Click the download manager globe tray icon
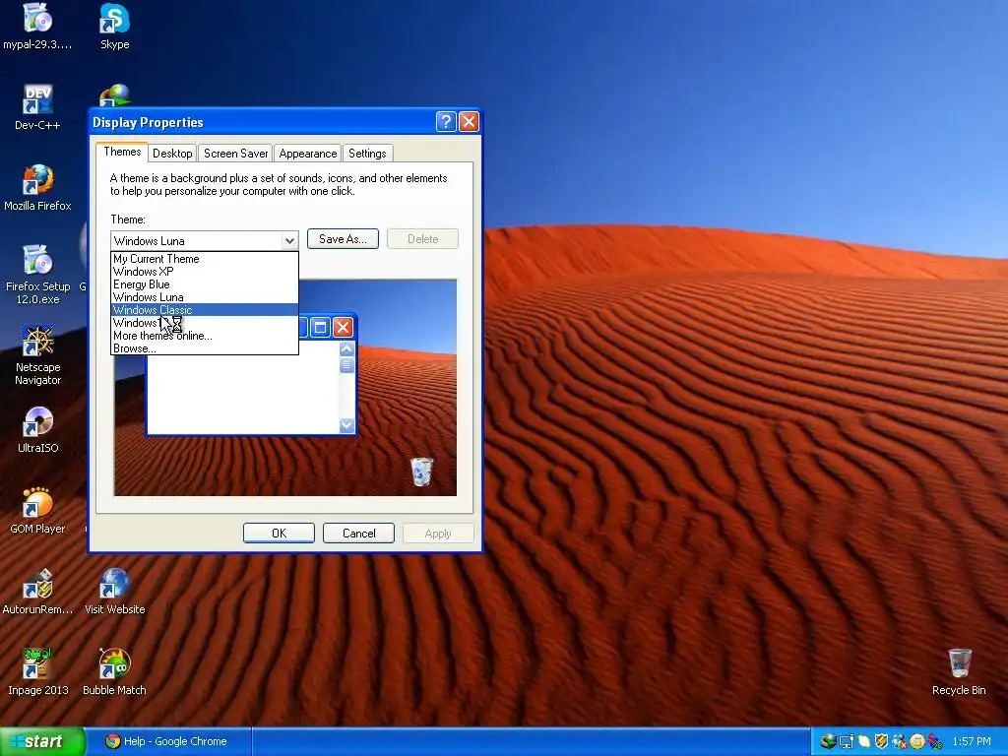 coord(829,741)
